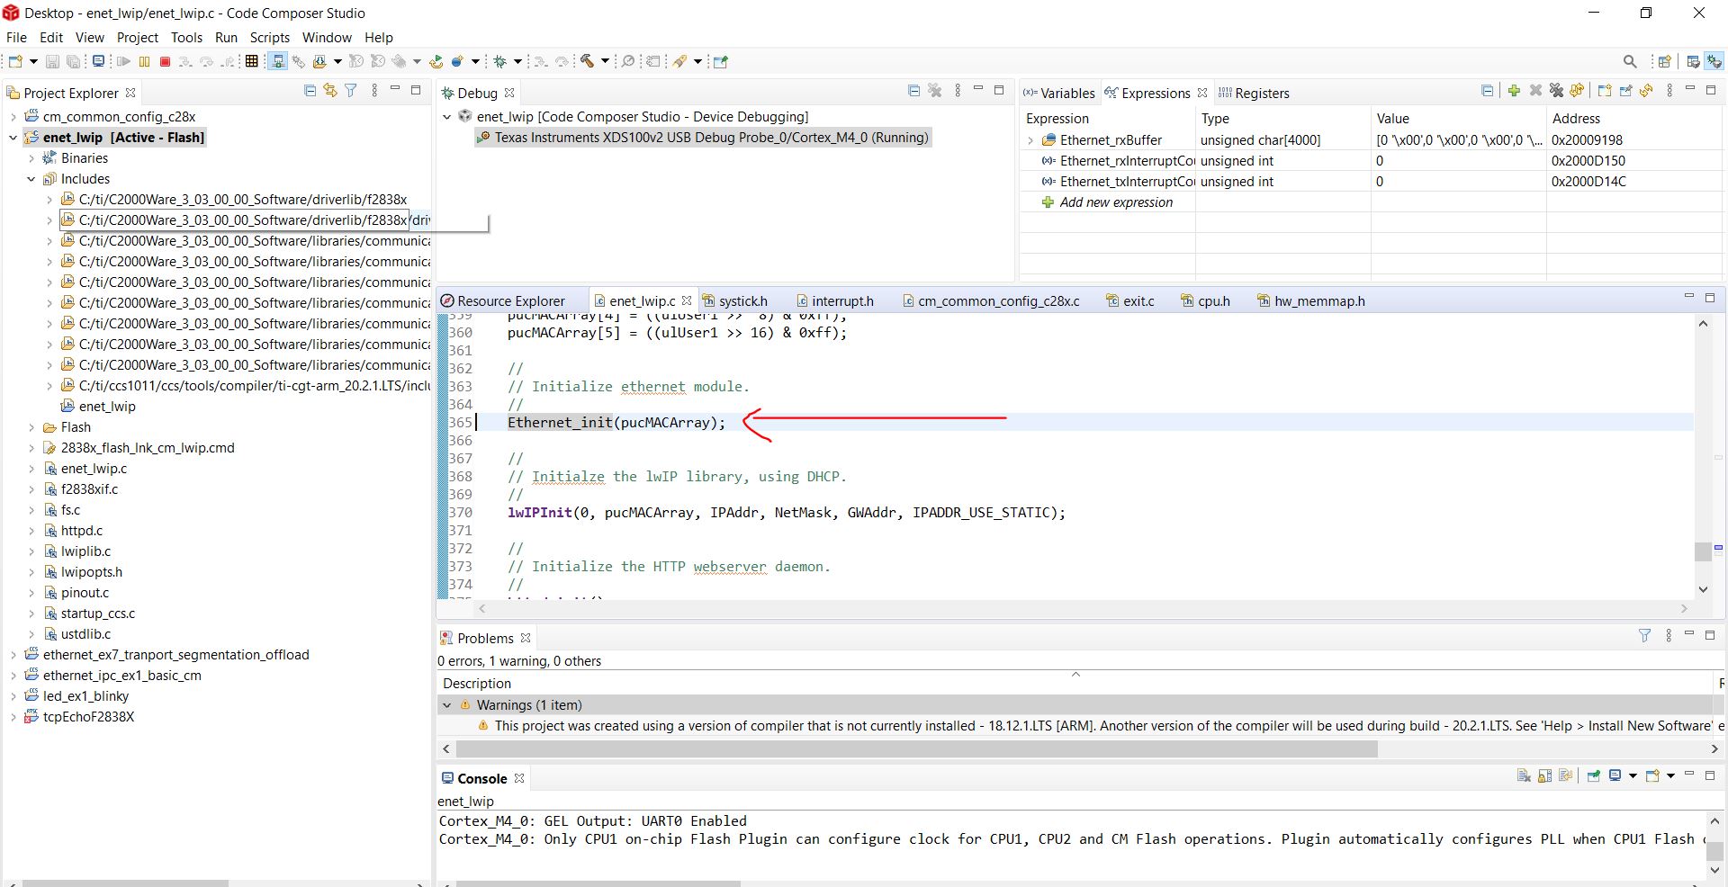Switch to the systick.h editor tab
This screenshot has height=887, width=1728.
point(742,301)
